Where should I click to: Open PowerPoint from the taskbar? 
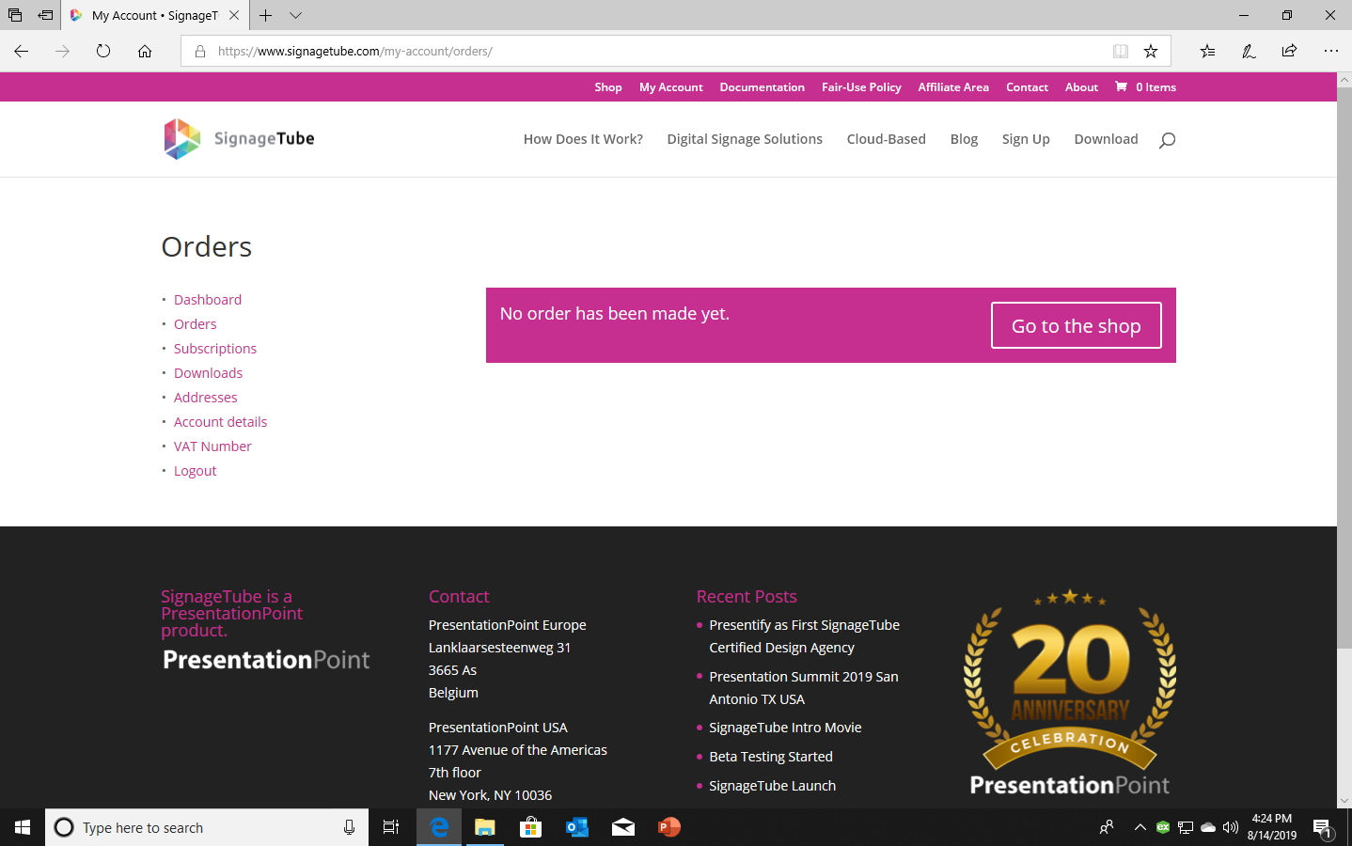click(x=669, y=827)
